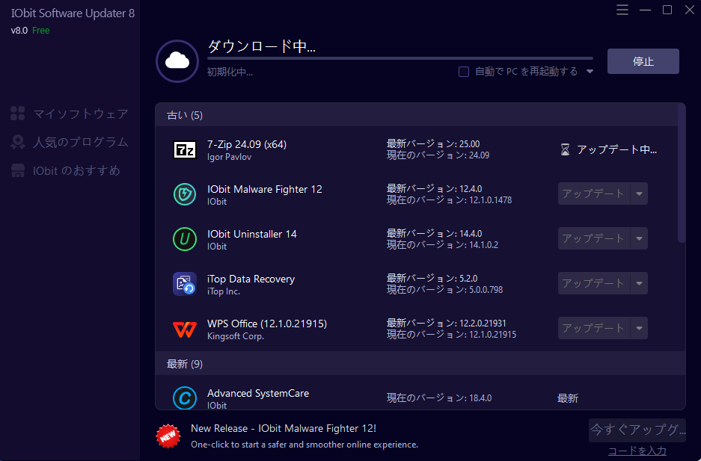Click the green Free edition label
Viewport: 701px width, 461px height.
tap(40, 31)
